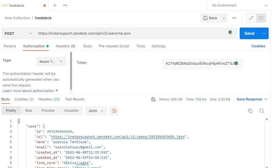Switch to Visualize response view
273x168 pixels.
point(71,111)
